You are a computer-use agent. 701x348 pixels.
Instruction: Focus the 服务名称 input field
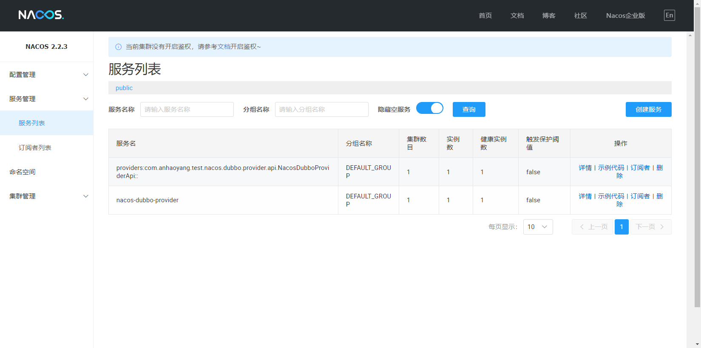click(187, 109)
